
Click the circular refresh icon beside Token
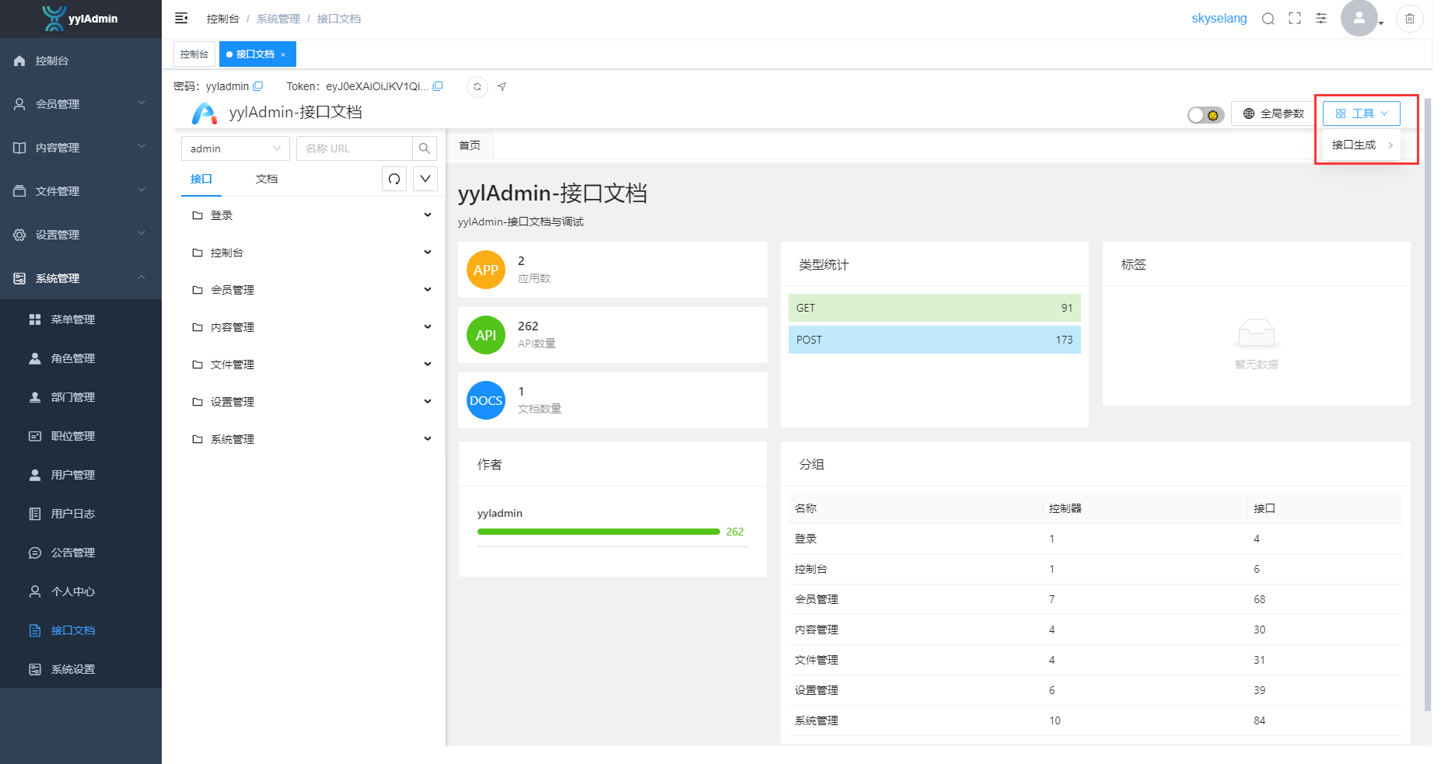(477, 86)
